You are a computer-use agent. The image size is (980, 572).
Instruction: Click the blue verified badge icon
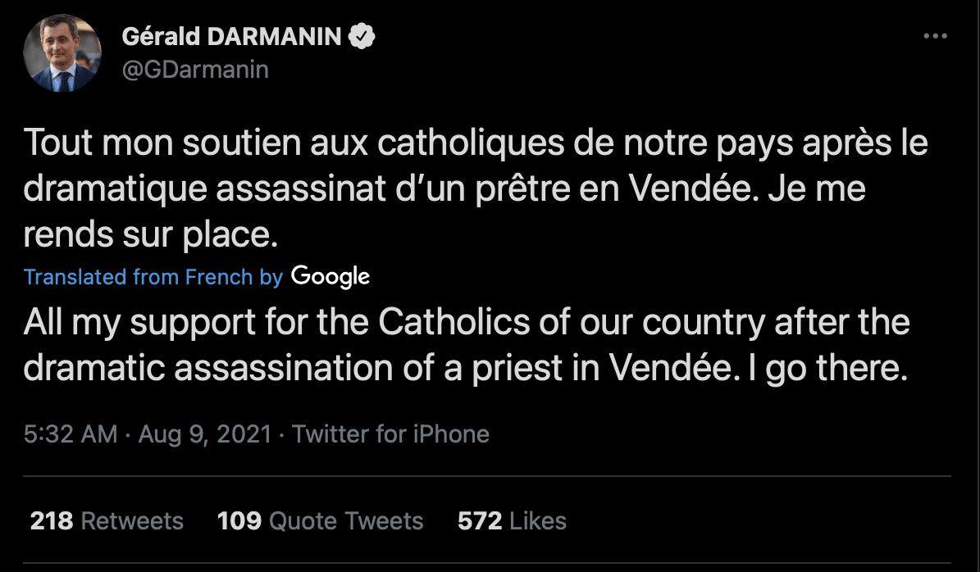[x=362, y=37]
